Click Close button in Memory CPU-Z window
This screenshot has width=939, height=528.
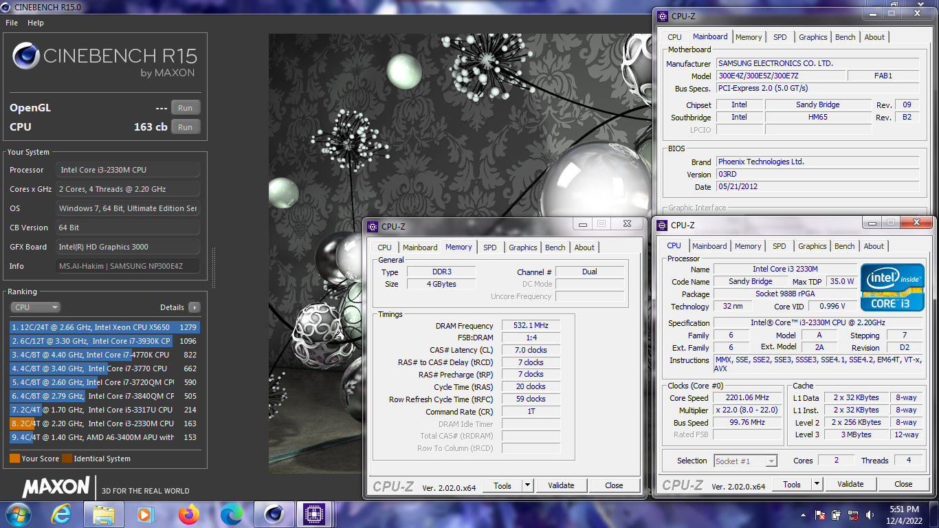click(615, 485)
